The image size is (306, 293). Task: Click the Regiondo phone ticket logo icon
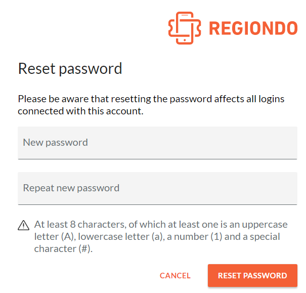(185, 28)
